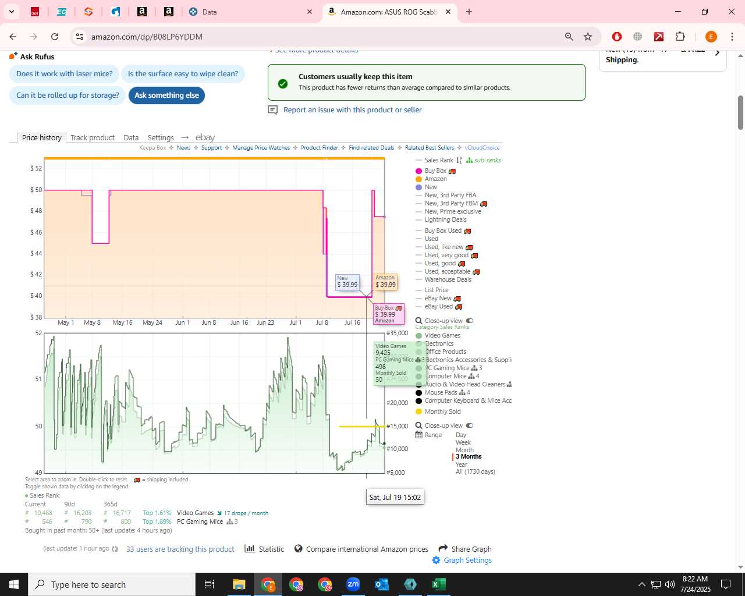Go back to previous page

point(13,37)
